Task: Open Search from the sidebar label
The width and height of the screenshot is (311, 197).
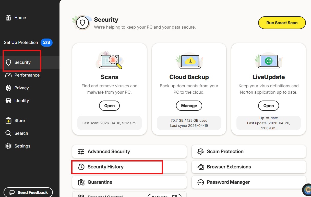Action: click(21, 133)
